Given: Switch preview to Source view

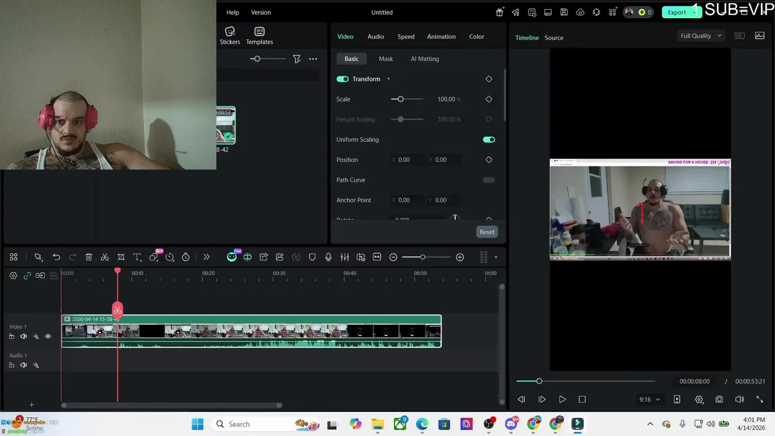Looking at the screenshot, I should point(554,38).
